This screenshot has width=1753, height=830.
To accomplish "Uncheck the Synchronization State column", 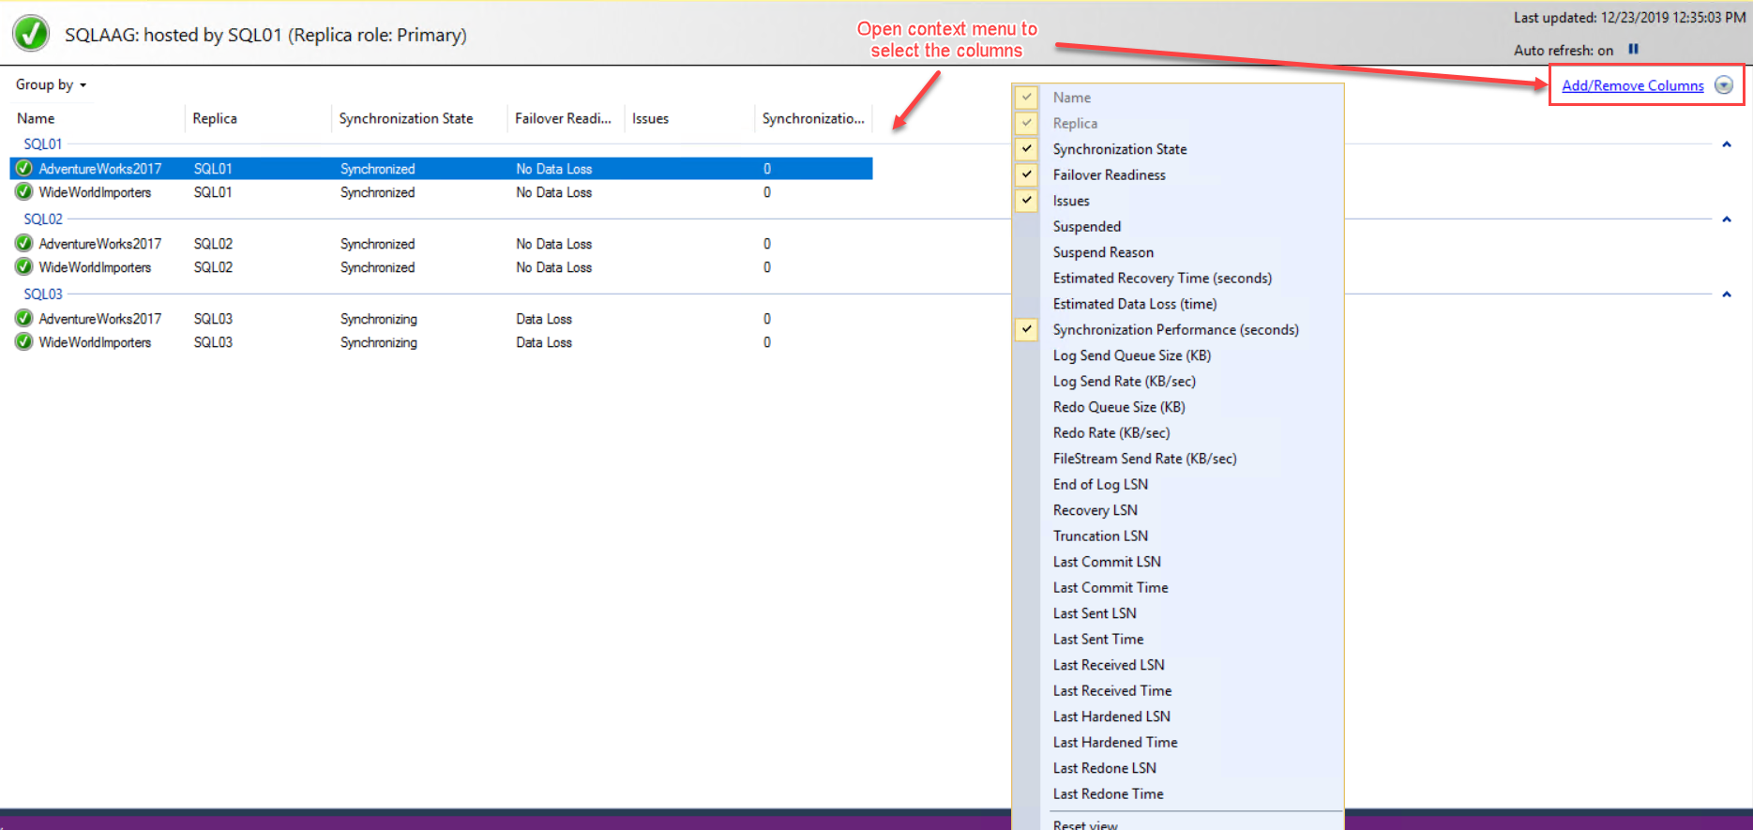I will (1027, 149).
